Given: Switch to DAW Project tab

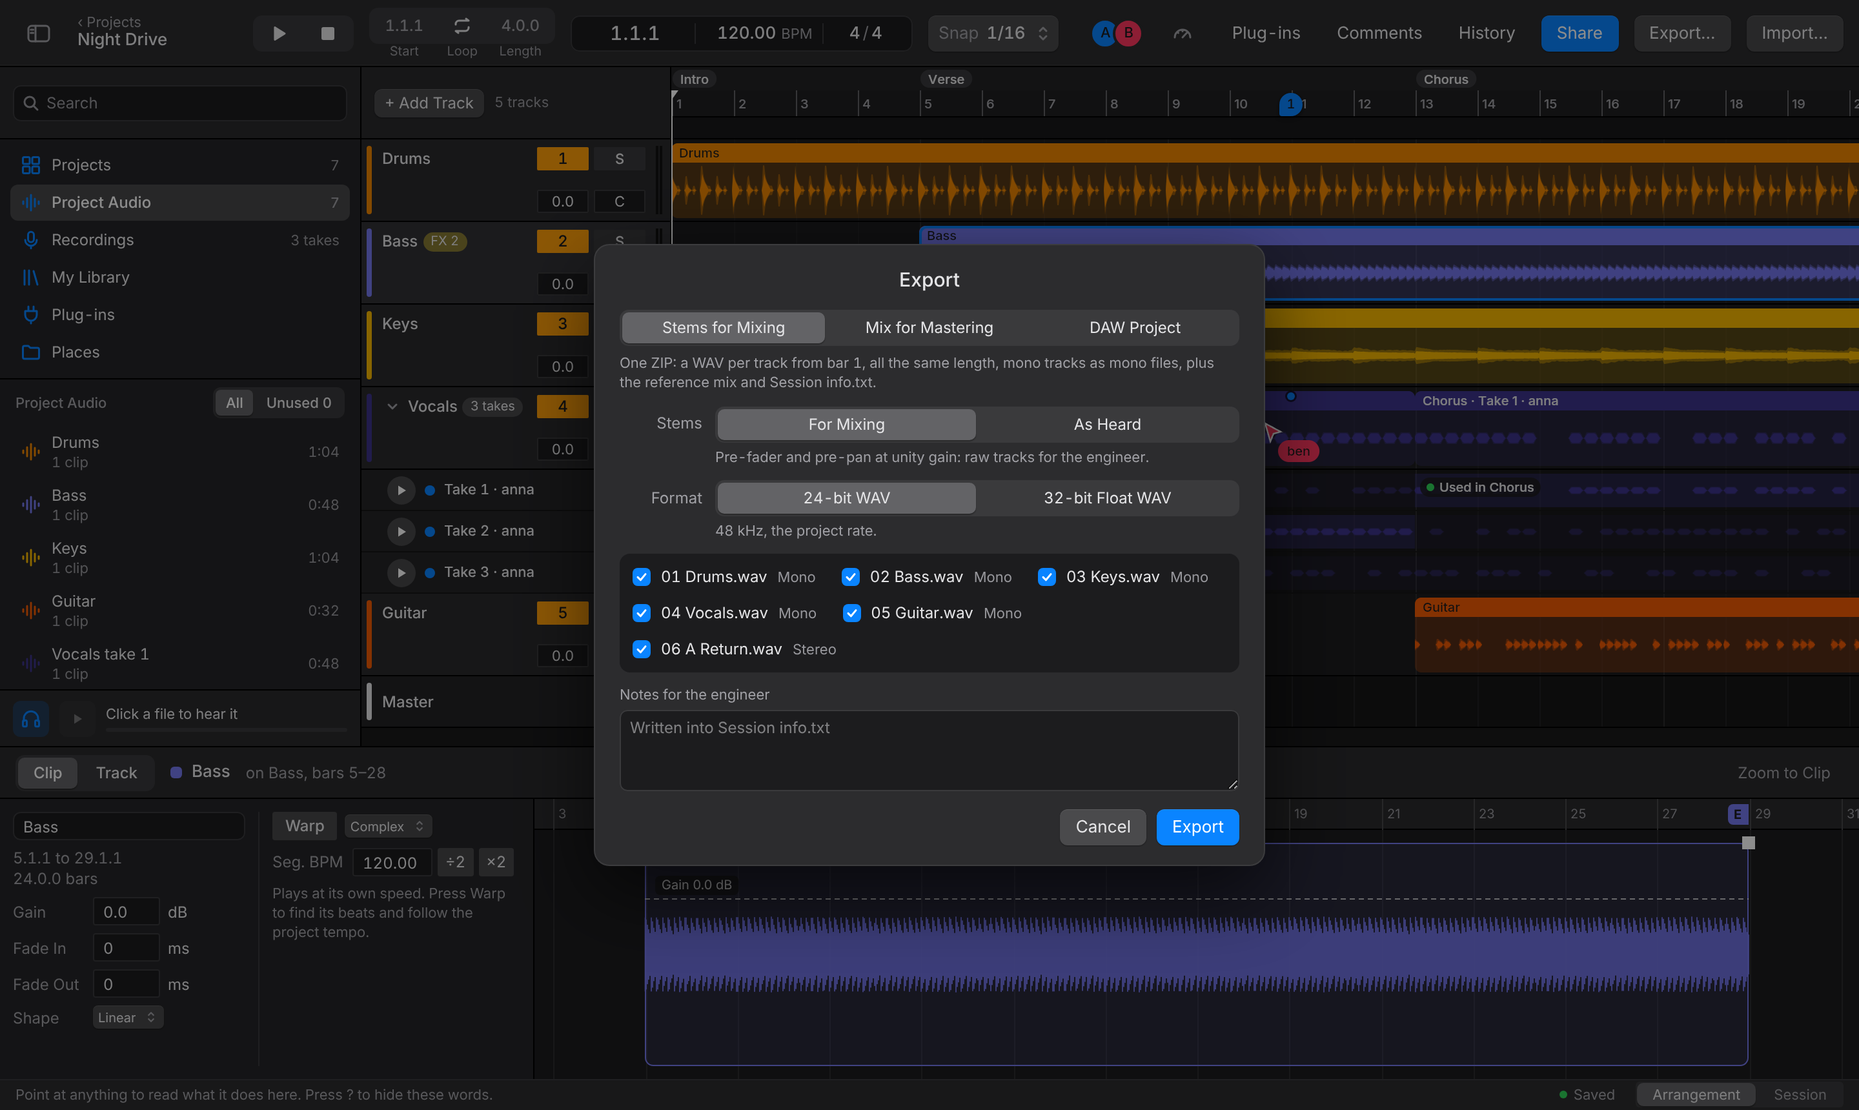Looking at the screenshot, I should pos(1134,328).
